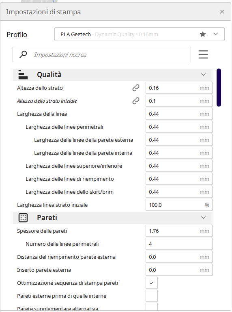Image resolution: width=232 pixels, height=312 pixels.
Task: Click the Pareti section header label
Action: coord(47,218)
